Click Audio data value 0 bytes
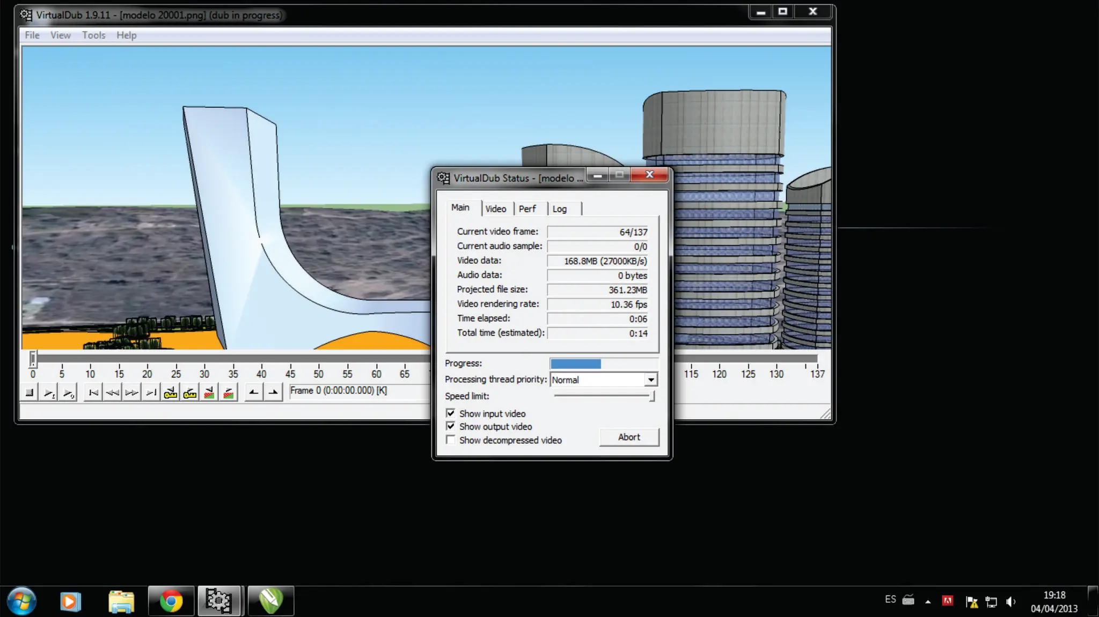Viewport: 1099px width, 617px height. click(632, 276)
